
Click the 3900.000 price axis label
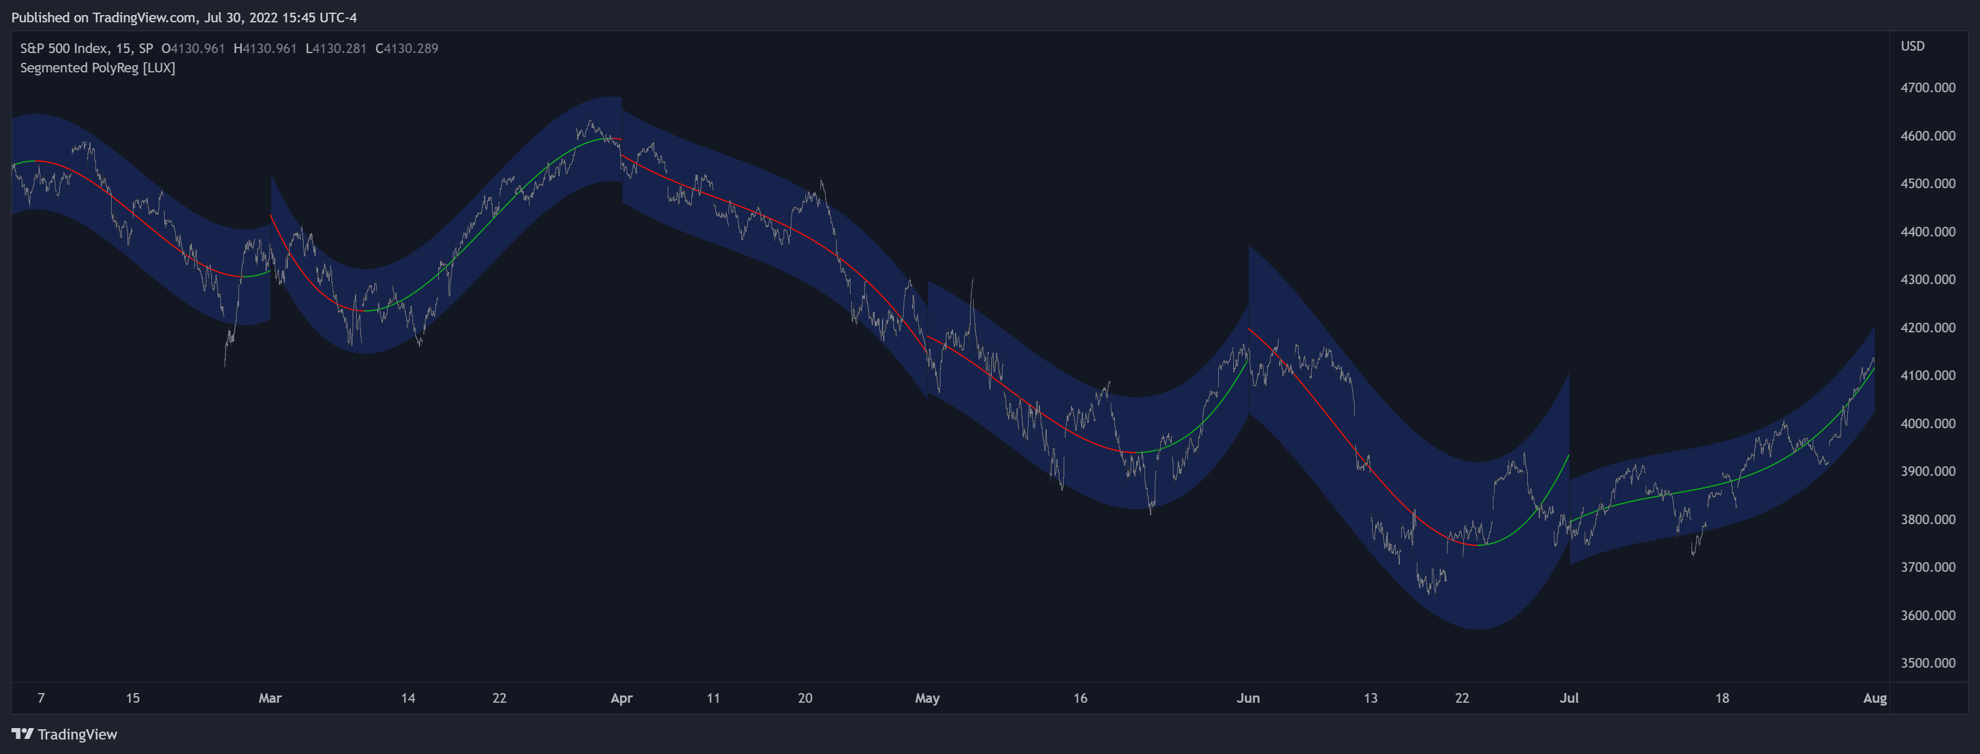pos(1927,472)
